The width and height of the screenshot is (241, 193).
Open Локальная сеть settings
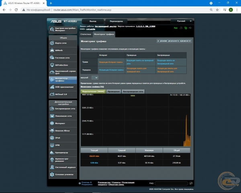tap(63, 116)
